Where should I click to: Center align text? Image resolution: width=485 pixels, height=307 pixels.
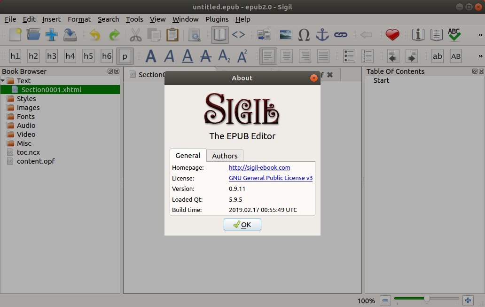287,56
